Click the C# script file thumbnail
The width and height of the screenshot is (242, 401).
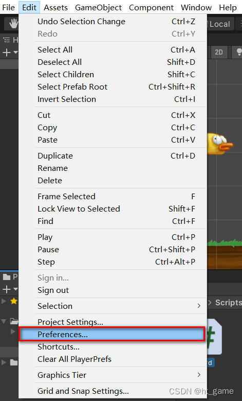[215, 337]
